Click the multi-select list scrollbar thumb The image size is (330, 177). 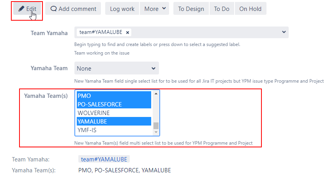tap(156, 126)
